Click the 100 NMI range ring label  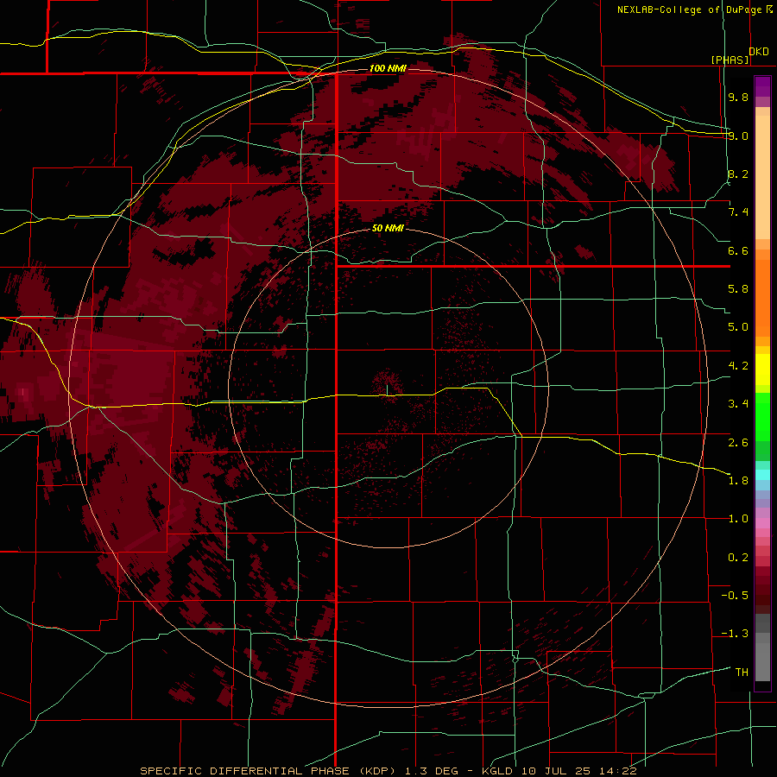click(388, 68)
